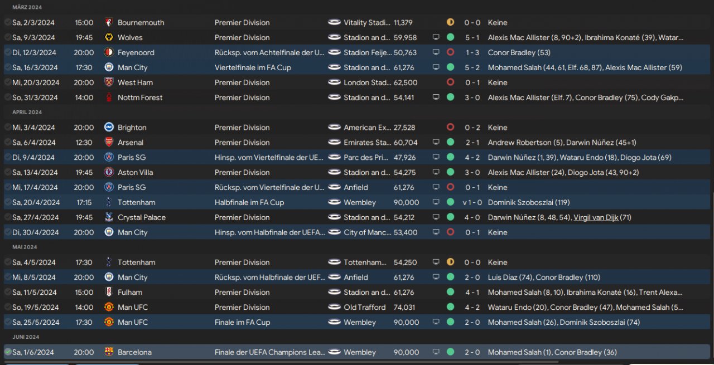
Task: Click the Arsenal club badge
Action: [109, 142]
